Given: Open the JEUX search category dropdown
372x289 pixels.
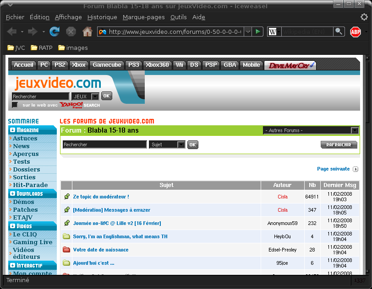Looking at the screenshot, I should [x=95, y=96].
